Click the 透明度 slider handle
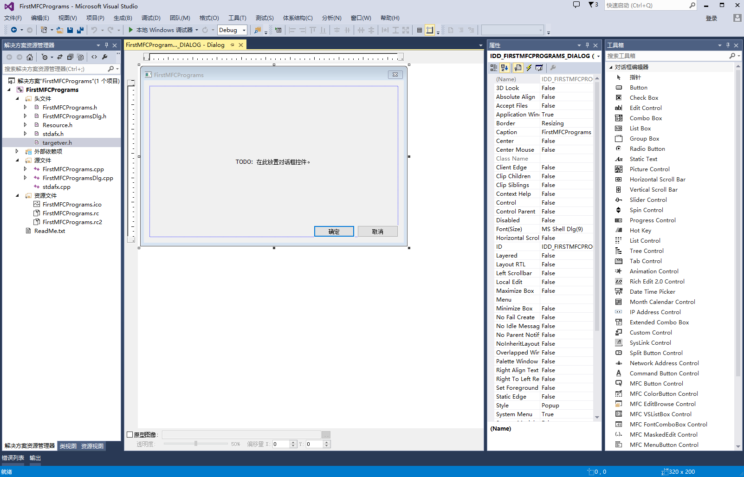This screenshot has height=477, width=744. (x=196, y=444)
